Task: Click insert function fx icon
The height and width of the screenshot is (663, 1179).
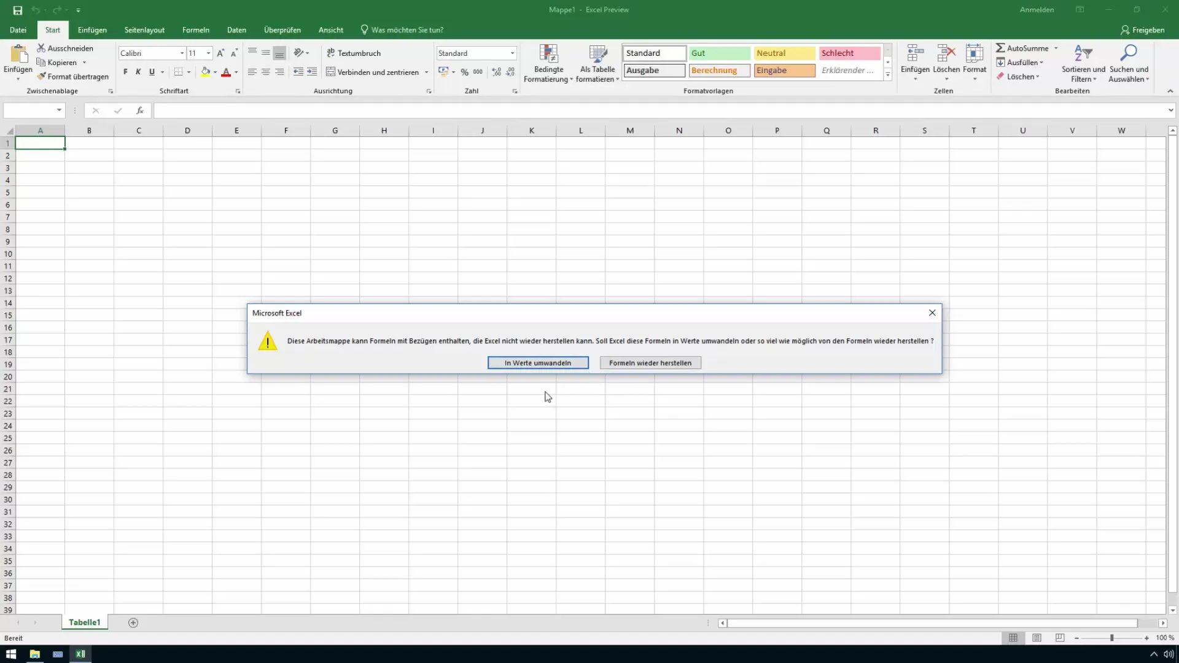Action: click(x=140, y=110)
